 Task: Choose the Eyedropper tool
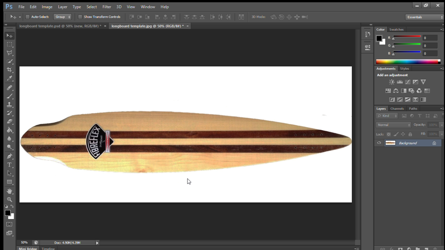(9, 78)
